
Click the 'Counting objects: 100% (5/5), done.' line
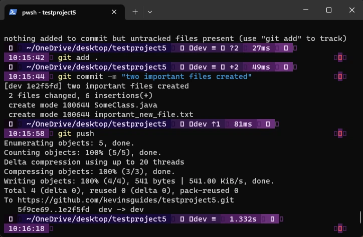click(x=83, y=152)
